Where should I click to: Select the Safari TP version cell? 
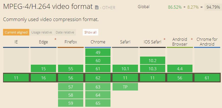pos(125,87)
